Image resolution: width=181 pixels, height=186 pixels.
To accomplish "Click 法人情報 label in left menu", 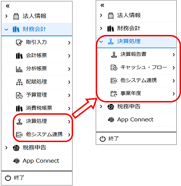I will (34, 16).
